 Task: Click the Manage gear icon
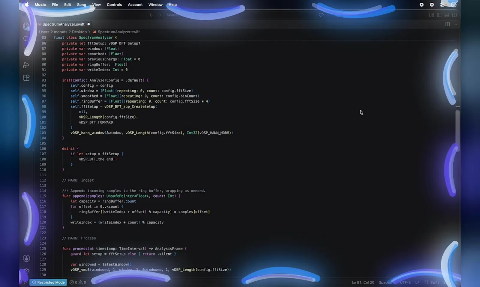click(x=26, y=271)
